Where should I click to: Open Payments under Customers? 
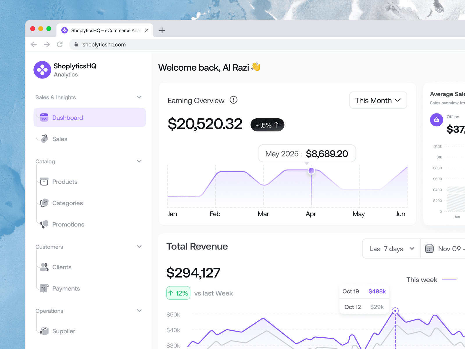(x=66, y=288)
